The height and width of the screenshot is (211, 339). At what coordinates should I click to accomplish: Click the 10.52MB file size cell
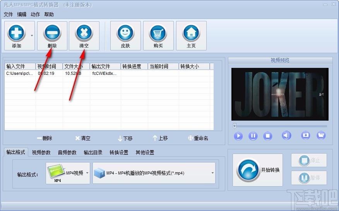point(73,73)
